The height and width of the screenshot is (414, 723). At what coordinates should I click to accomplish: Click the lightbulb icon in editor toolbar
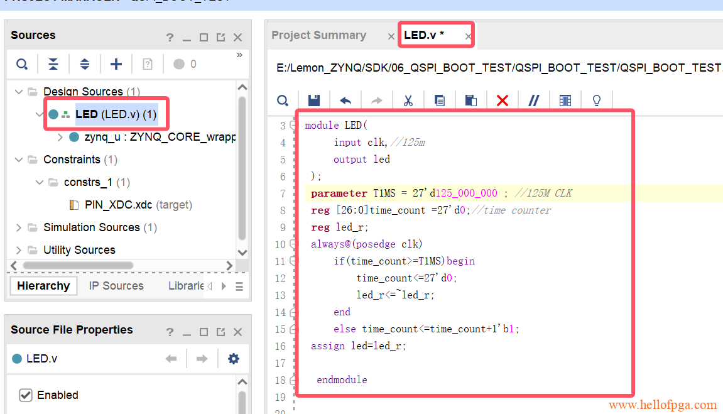point(597,101)
